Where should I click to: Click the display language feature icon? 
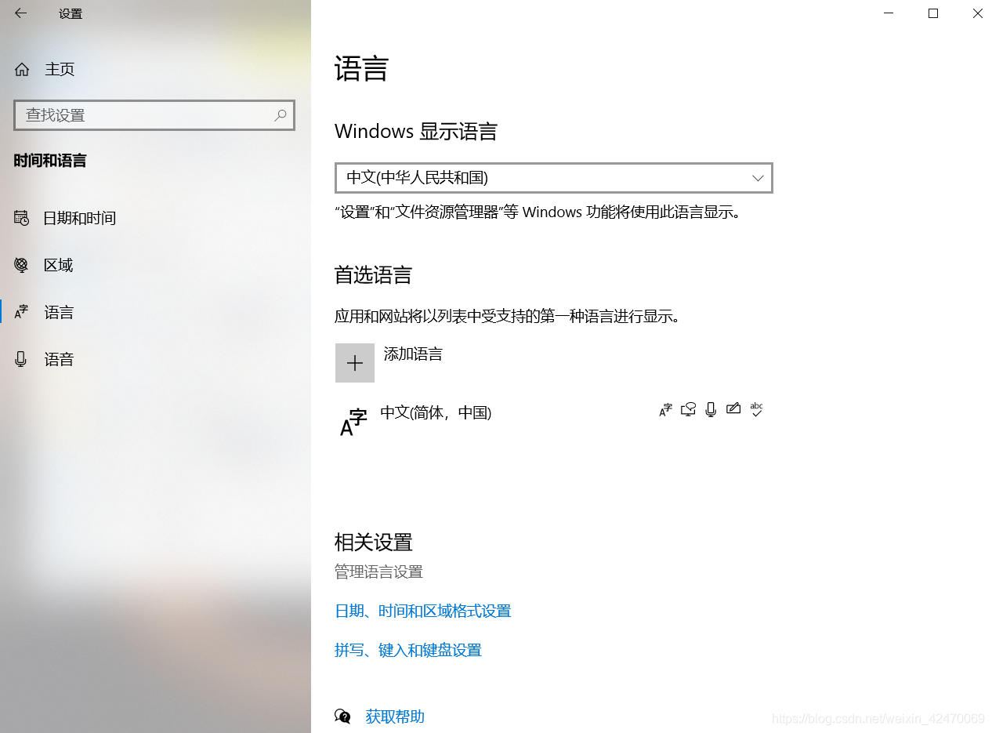point(665,409)
